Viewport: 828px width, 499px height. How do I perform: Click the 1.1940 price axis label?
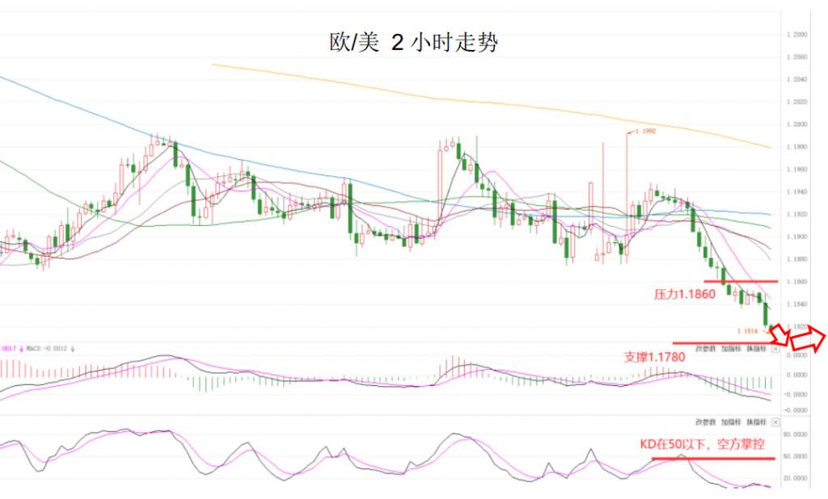(x=796, y=192)
